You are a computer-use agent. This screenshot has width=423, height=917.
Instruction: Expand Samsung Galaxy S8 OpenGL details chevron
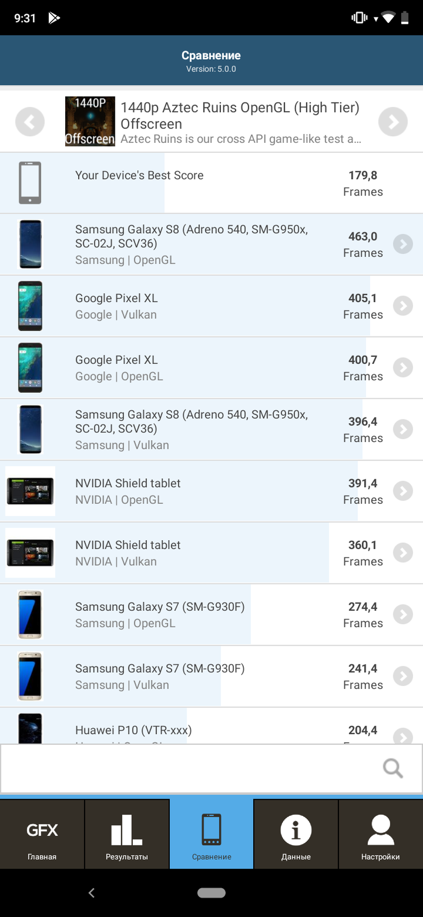click(403, 244)
